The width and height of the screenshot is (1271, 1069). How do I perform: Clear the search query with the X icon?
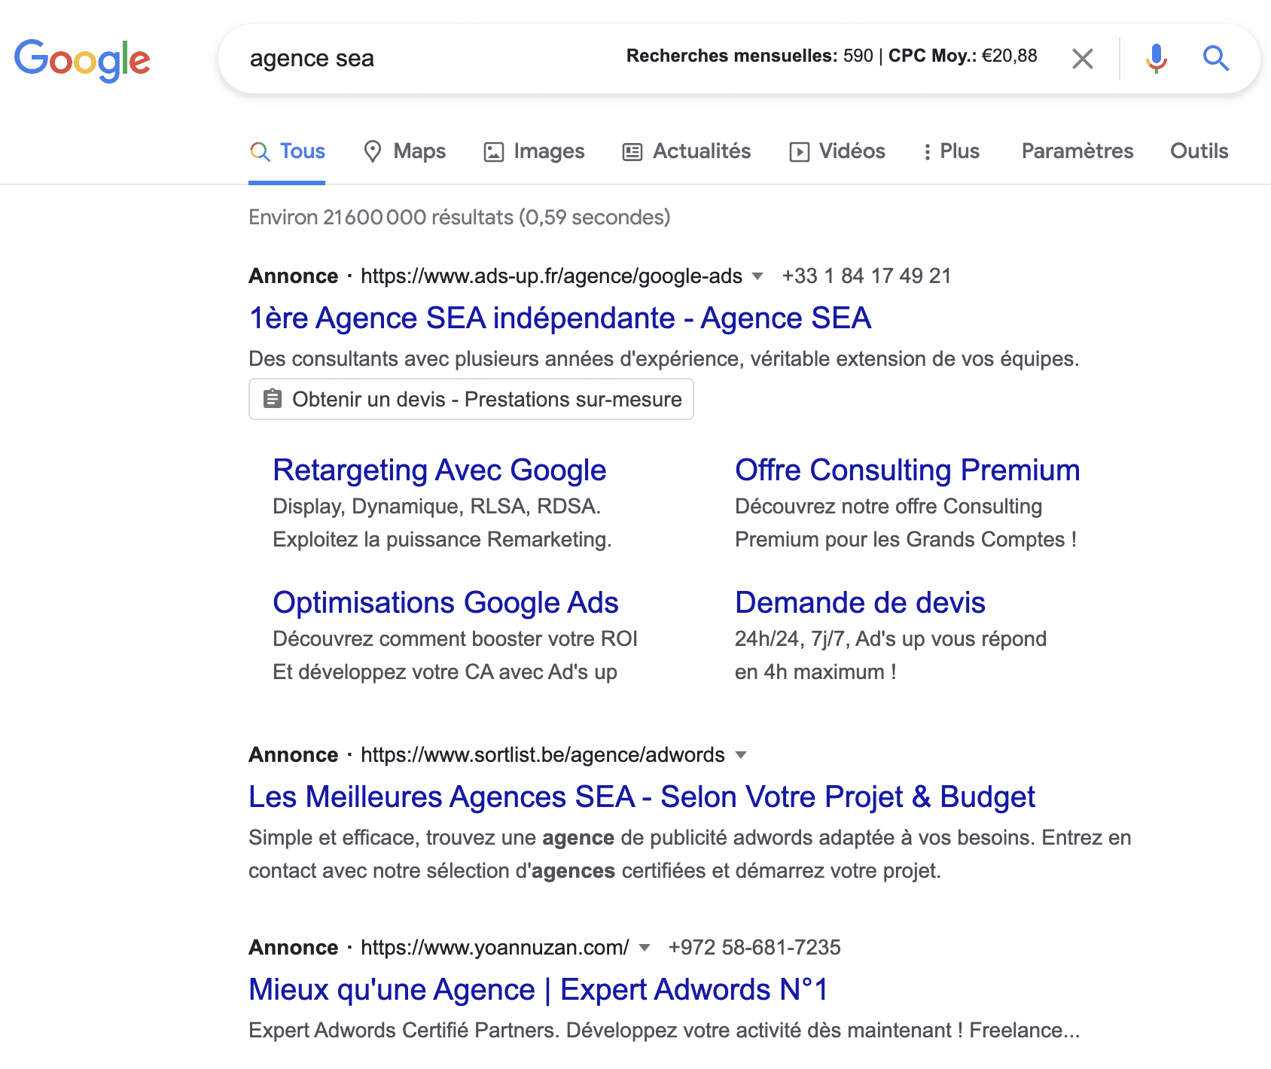[1083, 59]
